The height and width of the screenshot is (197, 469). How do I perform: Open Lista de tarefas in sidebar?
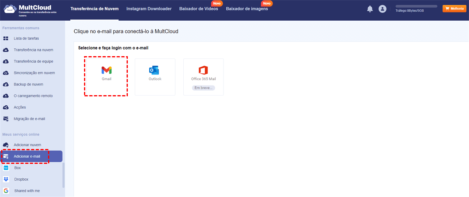point(26,39)
